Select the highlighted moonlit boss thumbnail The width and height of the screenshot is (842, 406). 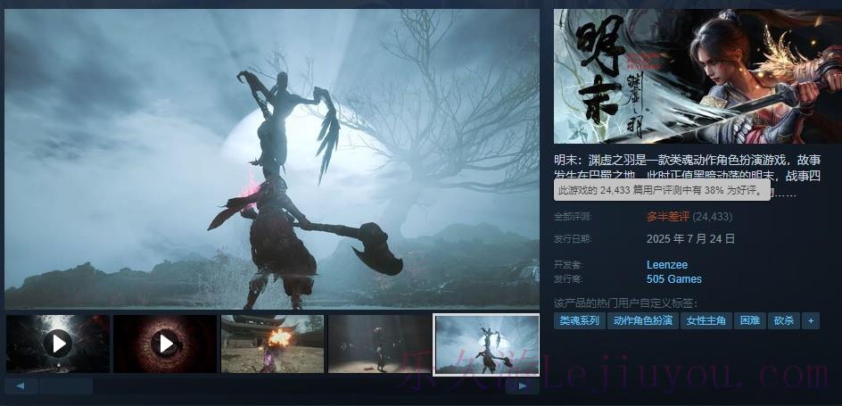tap(486, 344)
